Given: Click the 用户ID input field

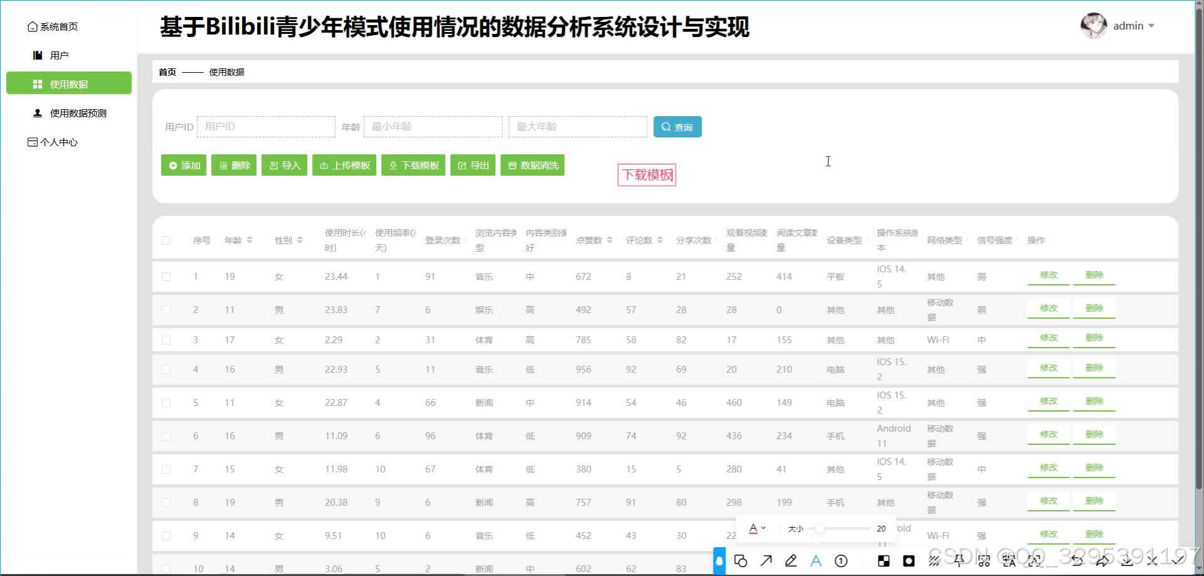Looking at the screenshot, I should (266, 126).
